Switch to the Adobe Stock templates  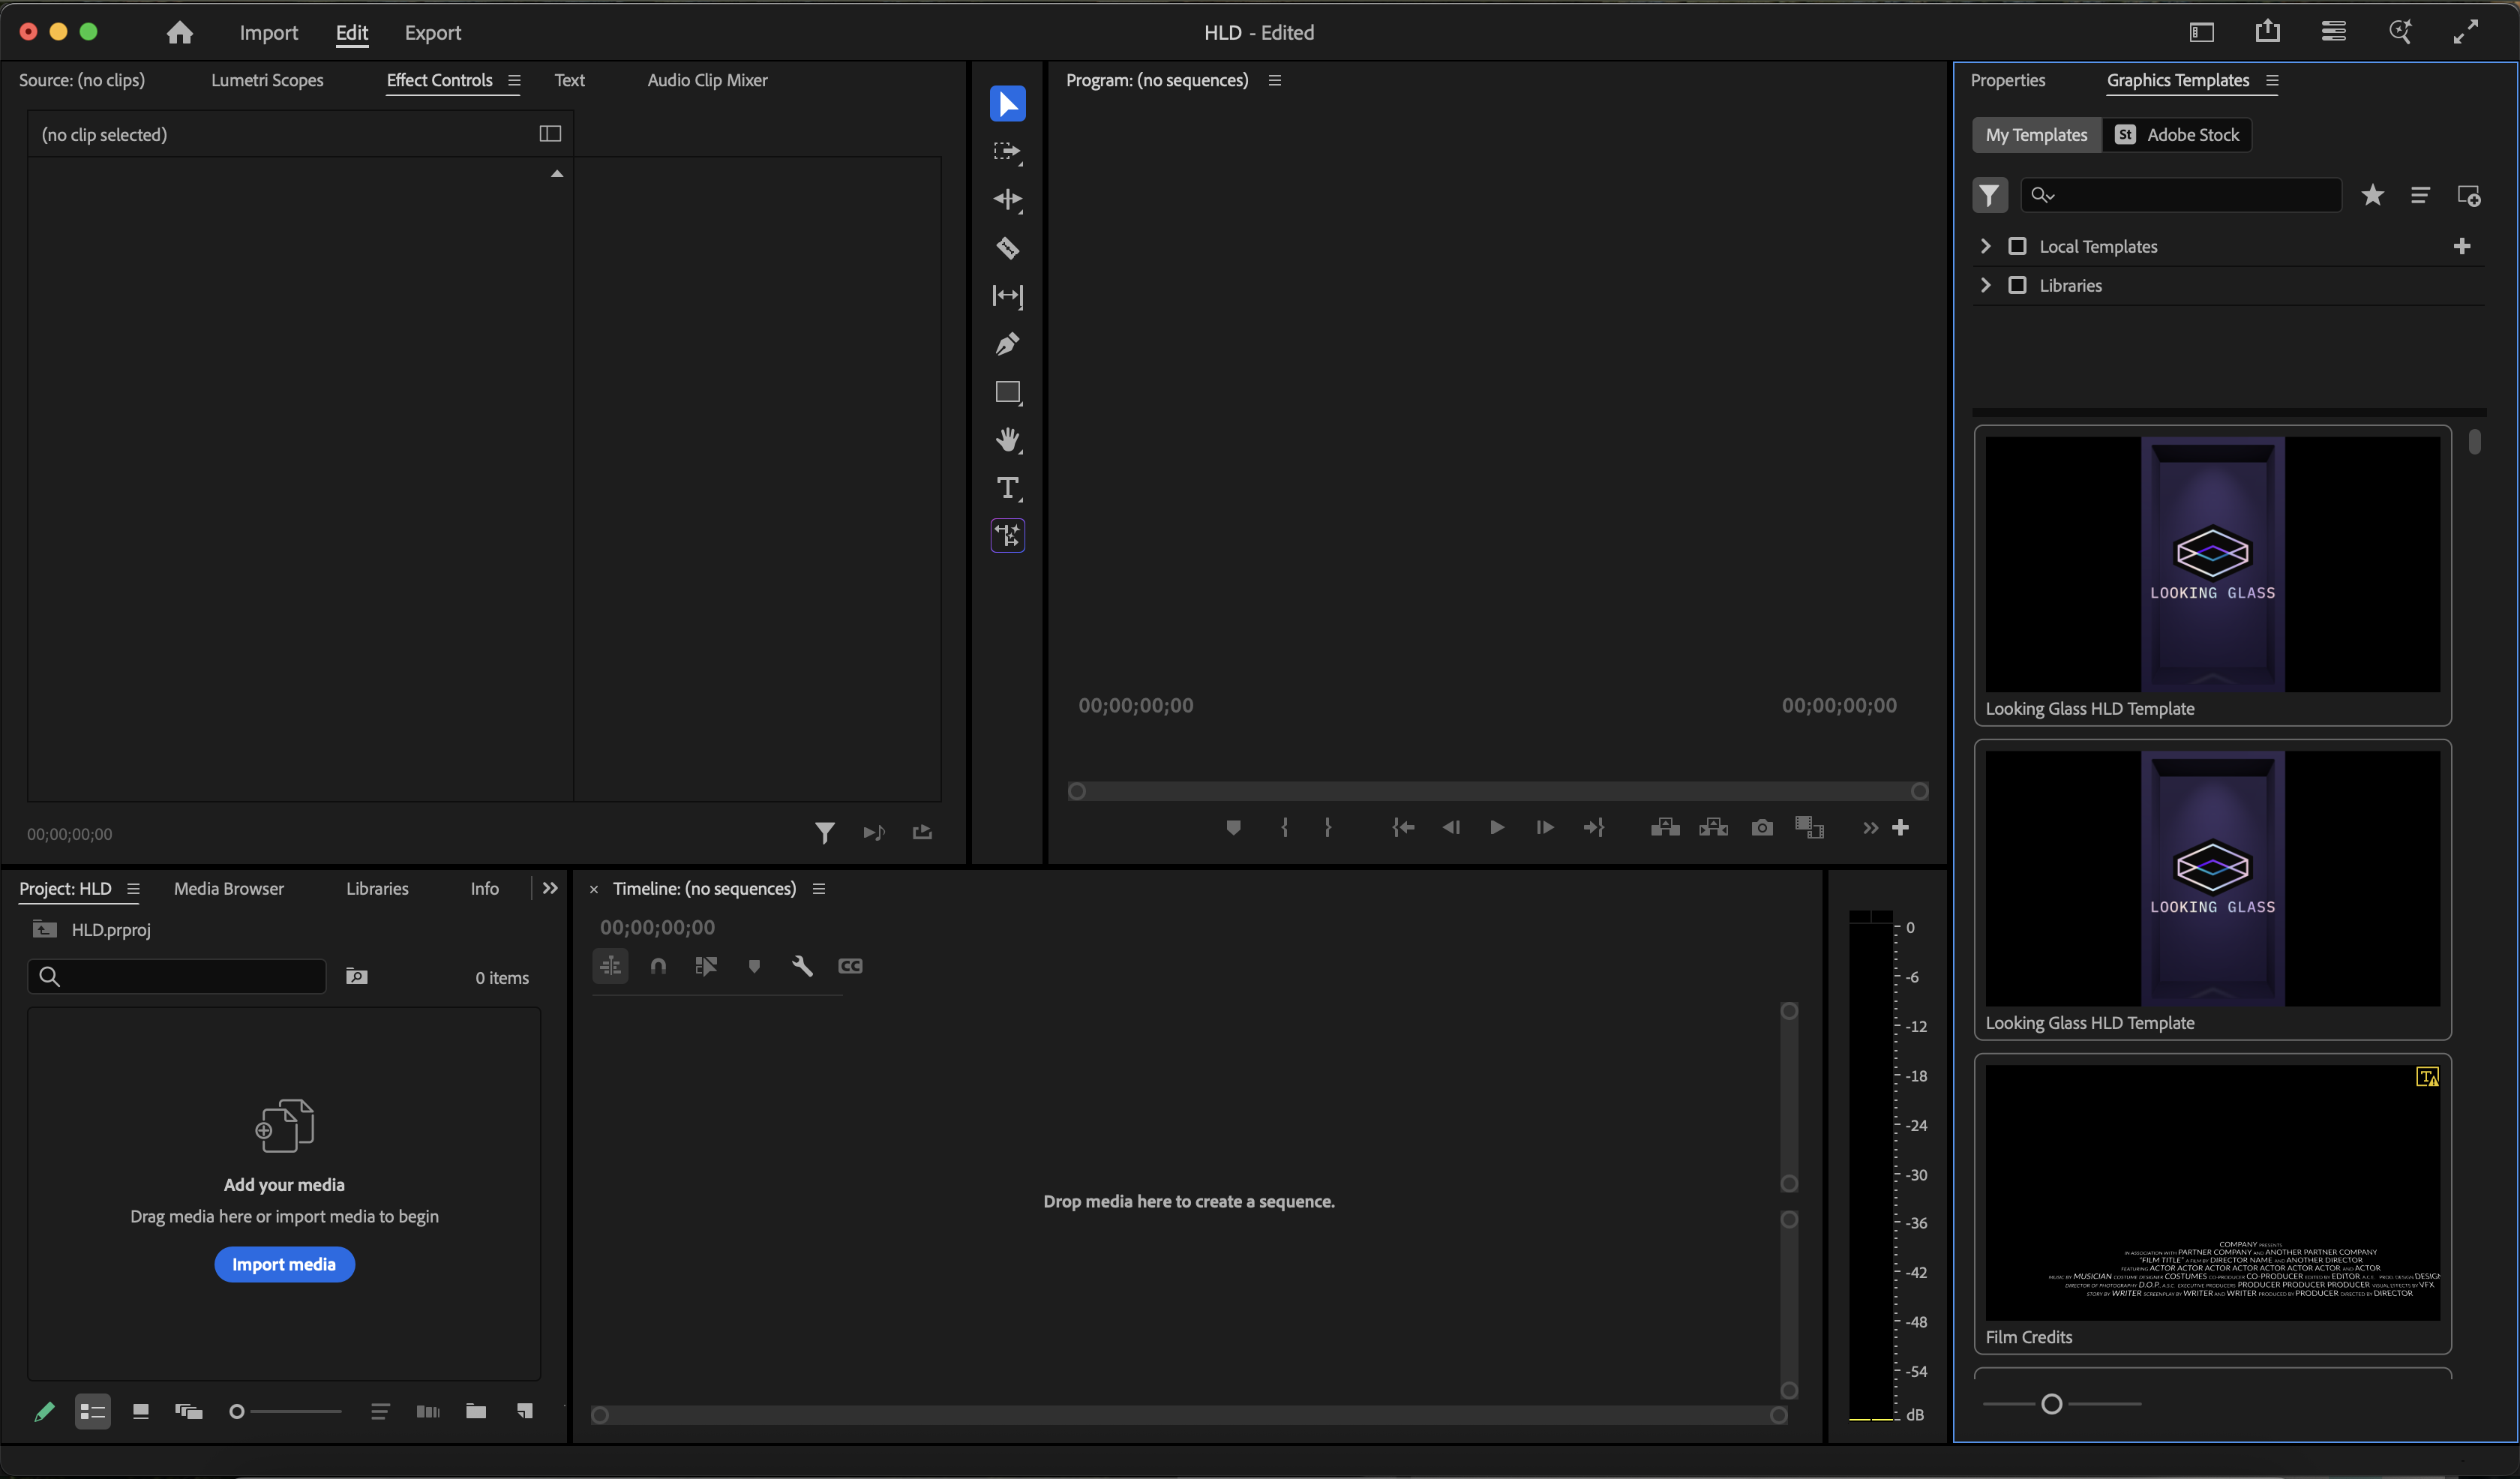pos(2178,135)
